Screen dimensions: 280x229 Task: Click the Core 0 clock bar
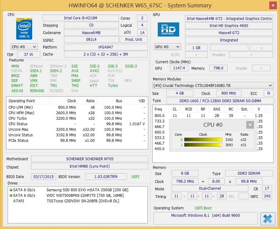(x=203, y=140)
